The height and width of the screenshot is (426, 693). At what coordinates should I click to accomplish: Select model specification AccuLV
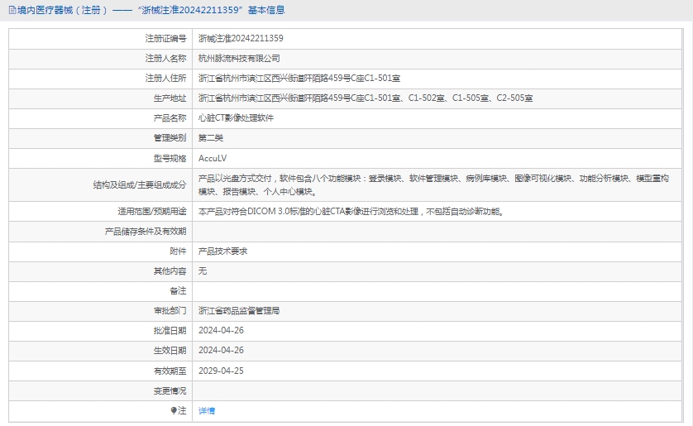213,158
